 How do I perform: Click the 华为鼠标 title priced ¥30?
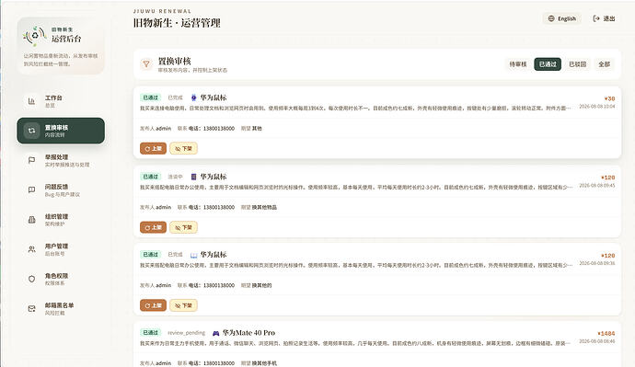(x=214, y=97)
